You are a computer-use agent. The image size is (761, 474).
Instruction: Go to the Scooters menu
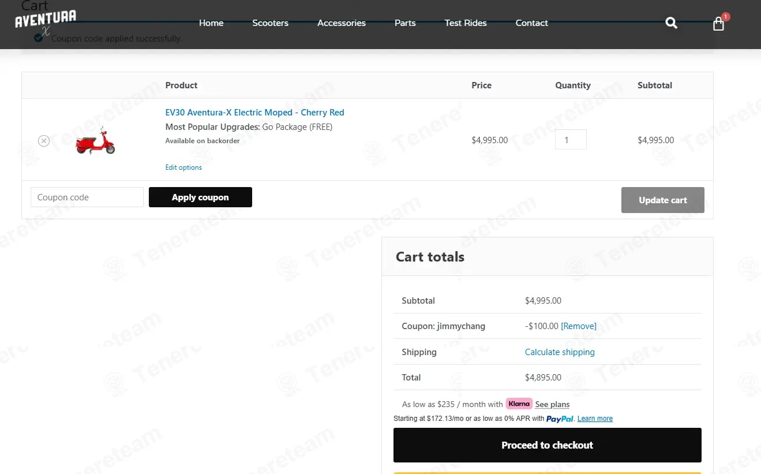pos(270,23)
